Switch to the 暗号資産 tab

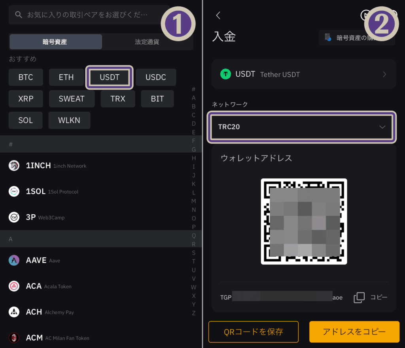pos(56,42)
